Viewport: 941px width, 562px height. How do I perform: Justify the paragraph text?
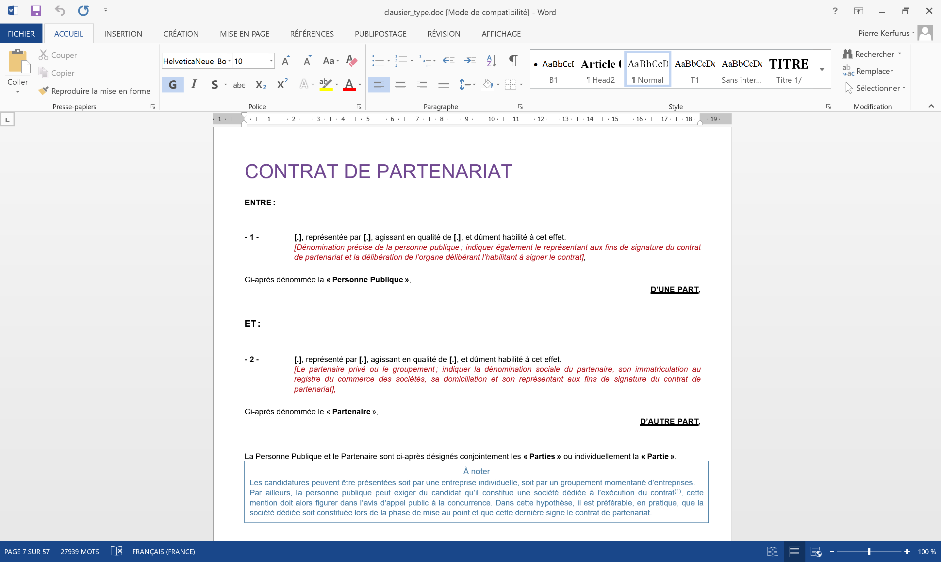point(443,84)
